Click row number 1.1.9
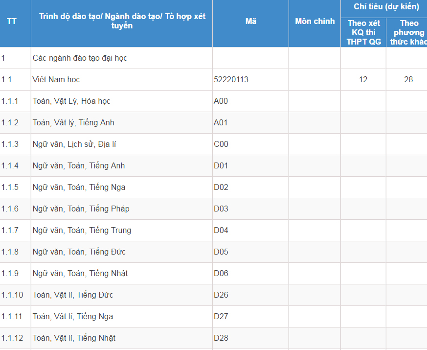427x350 pixels. click(x=10, y=274)
